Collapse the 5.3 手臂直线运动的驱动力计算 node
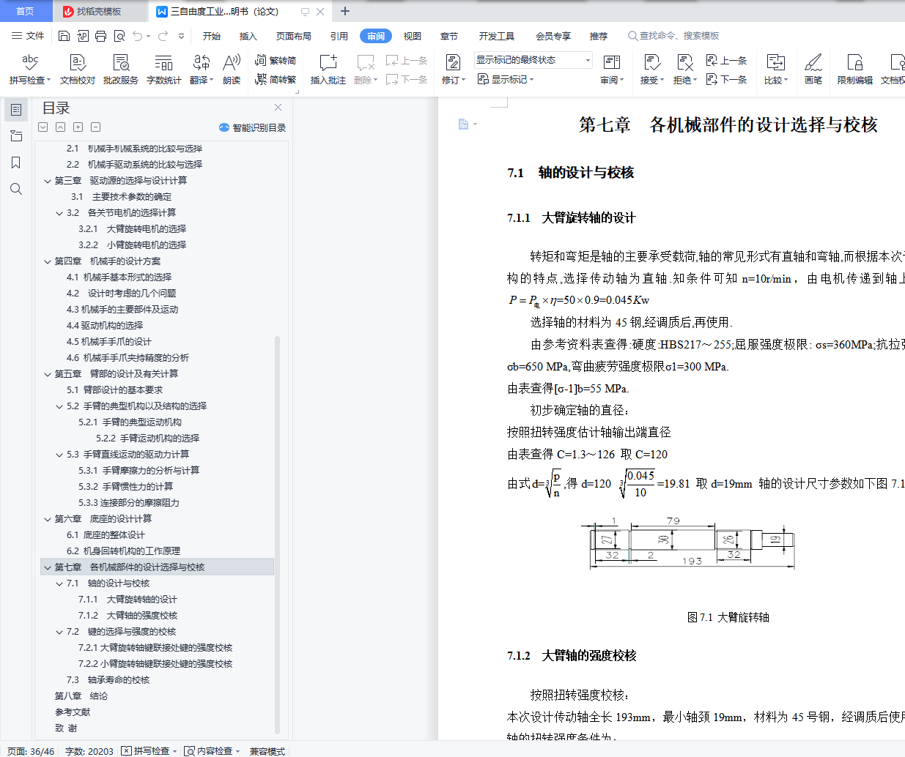The height and width of the screenshot is (757, 905). 59,455
